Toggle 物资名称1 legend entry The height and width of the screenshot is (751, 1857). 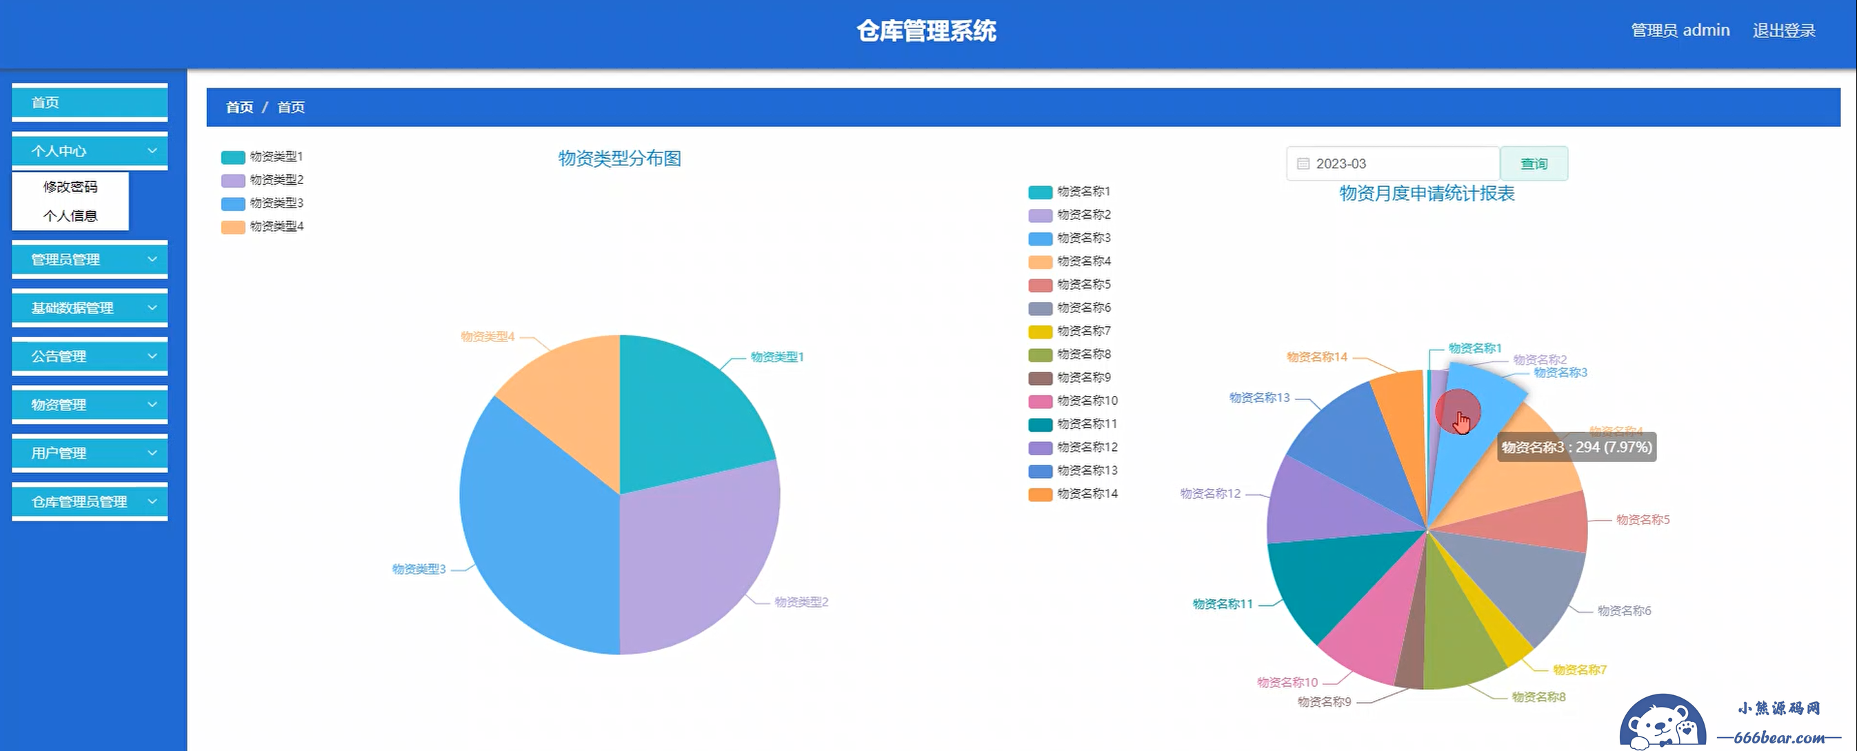1069,192
